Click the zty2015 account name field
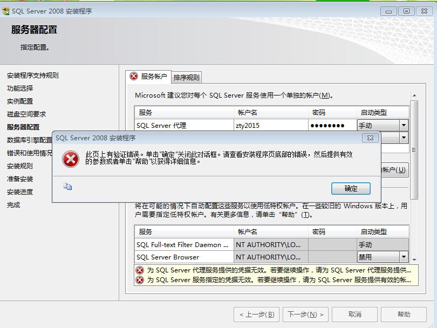The height and width of the screenshot is (328, 437). 271,125
